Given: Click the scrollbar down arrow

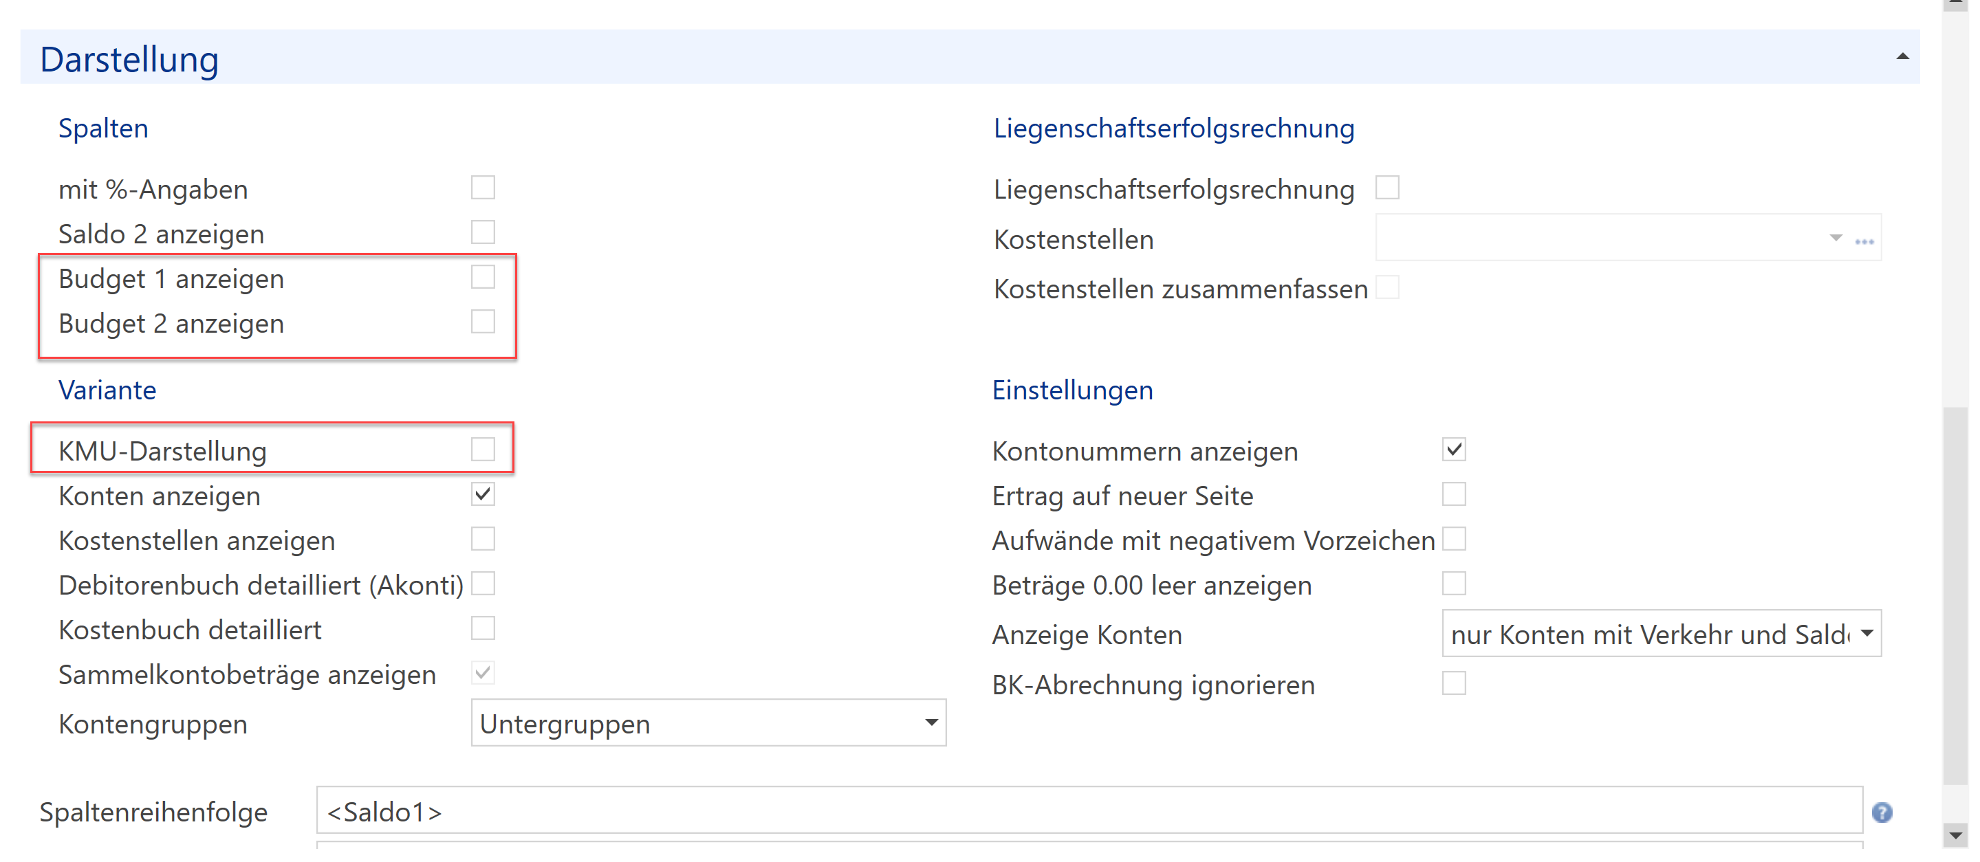Looking at the screenshot, I should (1956, 835).
